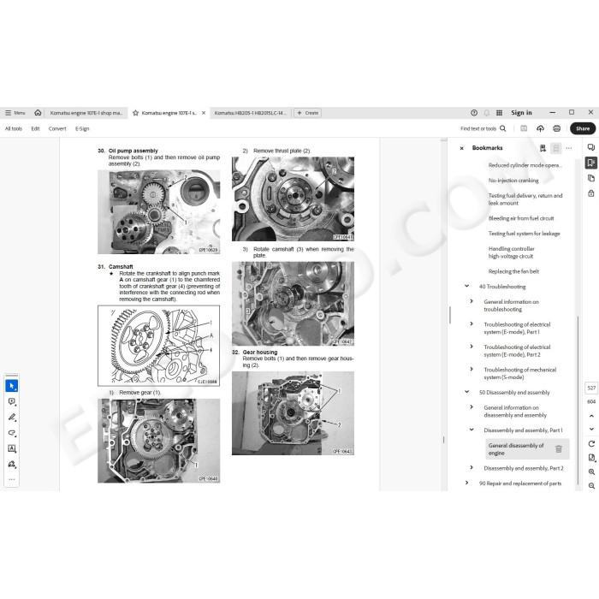Open the help question mark icon
The image size is (599, 599).
pos(474,113)
